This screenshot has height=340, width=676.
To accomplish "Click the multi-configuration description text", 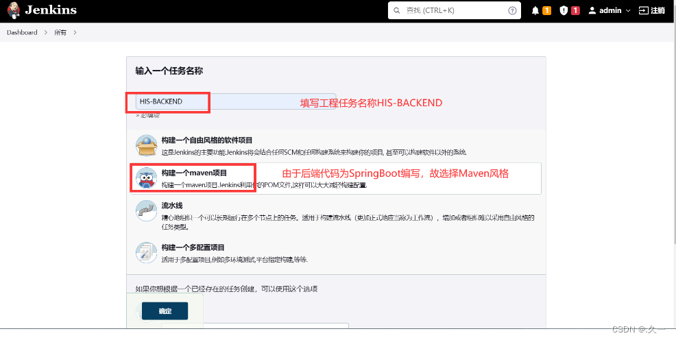I will (x=234, y=259).
